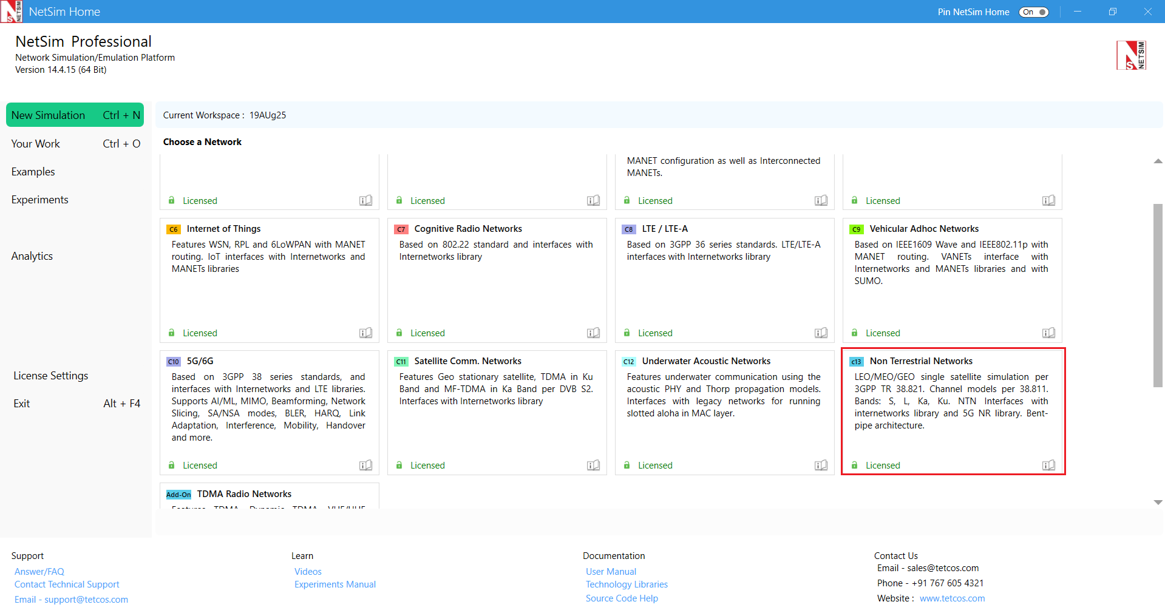Visit the www.tetcos.com website link
Viewport: 1165px width, 613px height.
(x=952, y=598)
